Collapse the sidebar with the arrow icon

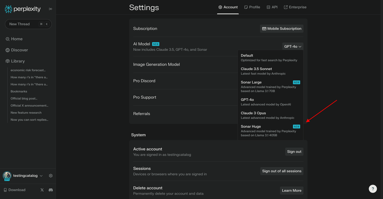[51, 9]
